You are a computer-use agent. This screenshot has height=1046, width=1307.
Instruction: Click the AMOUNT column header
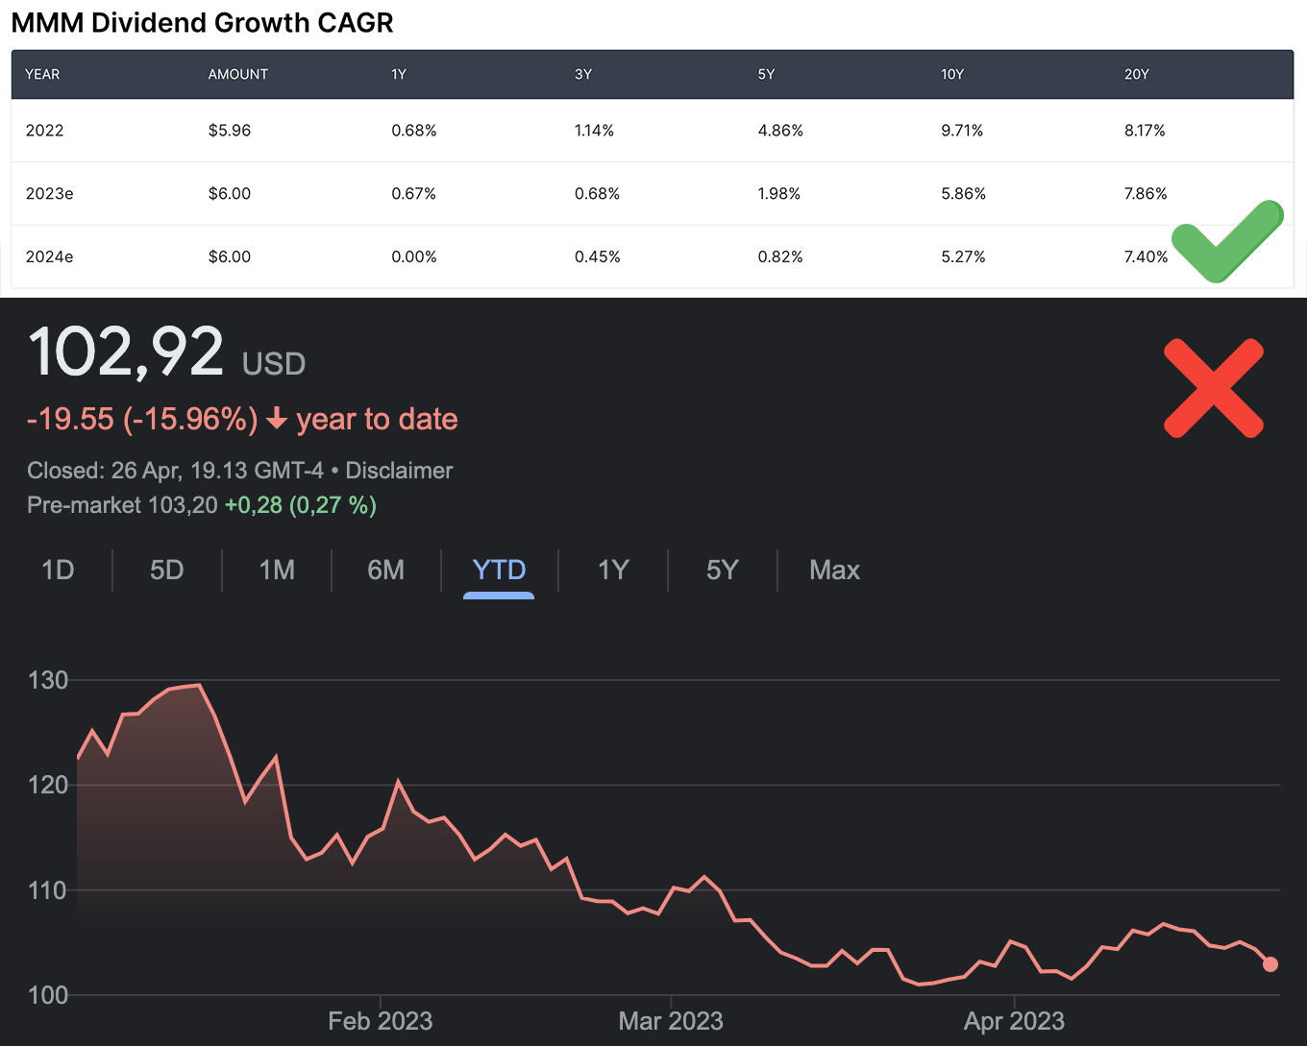237,74
